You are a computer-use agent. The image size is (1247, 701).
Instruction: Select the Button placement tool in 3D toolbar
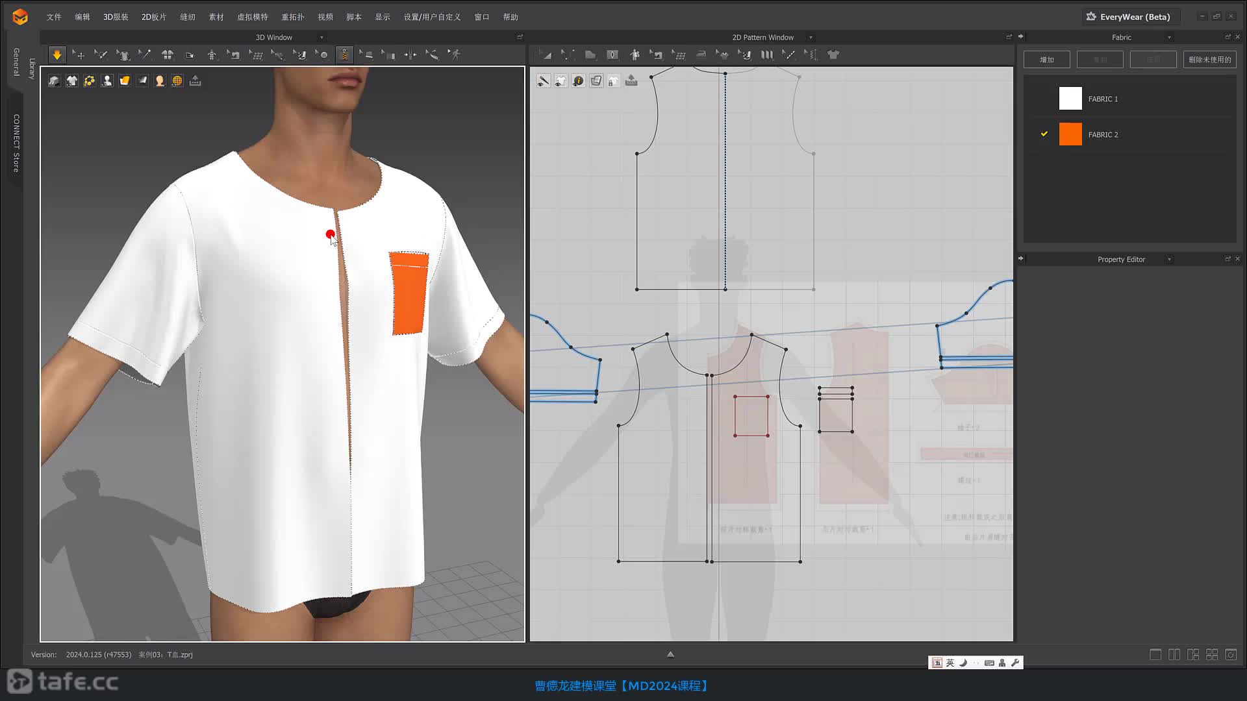(x=322, y=55)
